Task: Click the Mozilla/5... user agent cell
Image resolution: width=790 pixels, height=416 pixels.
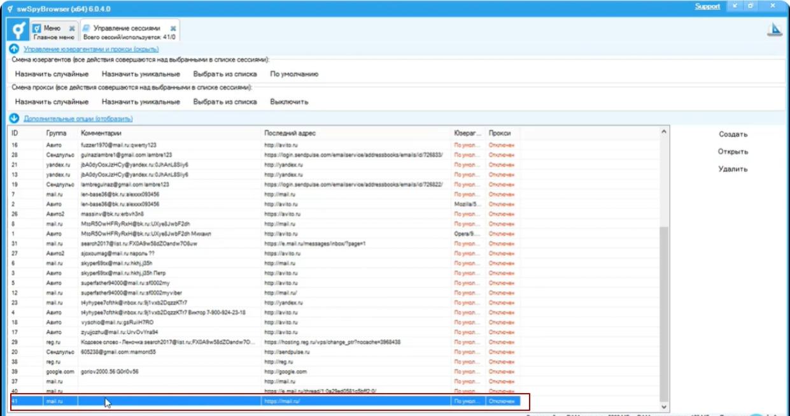Action: [469, 204]
